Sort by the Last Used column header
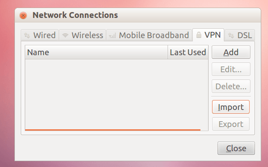This screenshot has height=167, width=268. click(188, 52)
